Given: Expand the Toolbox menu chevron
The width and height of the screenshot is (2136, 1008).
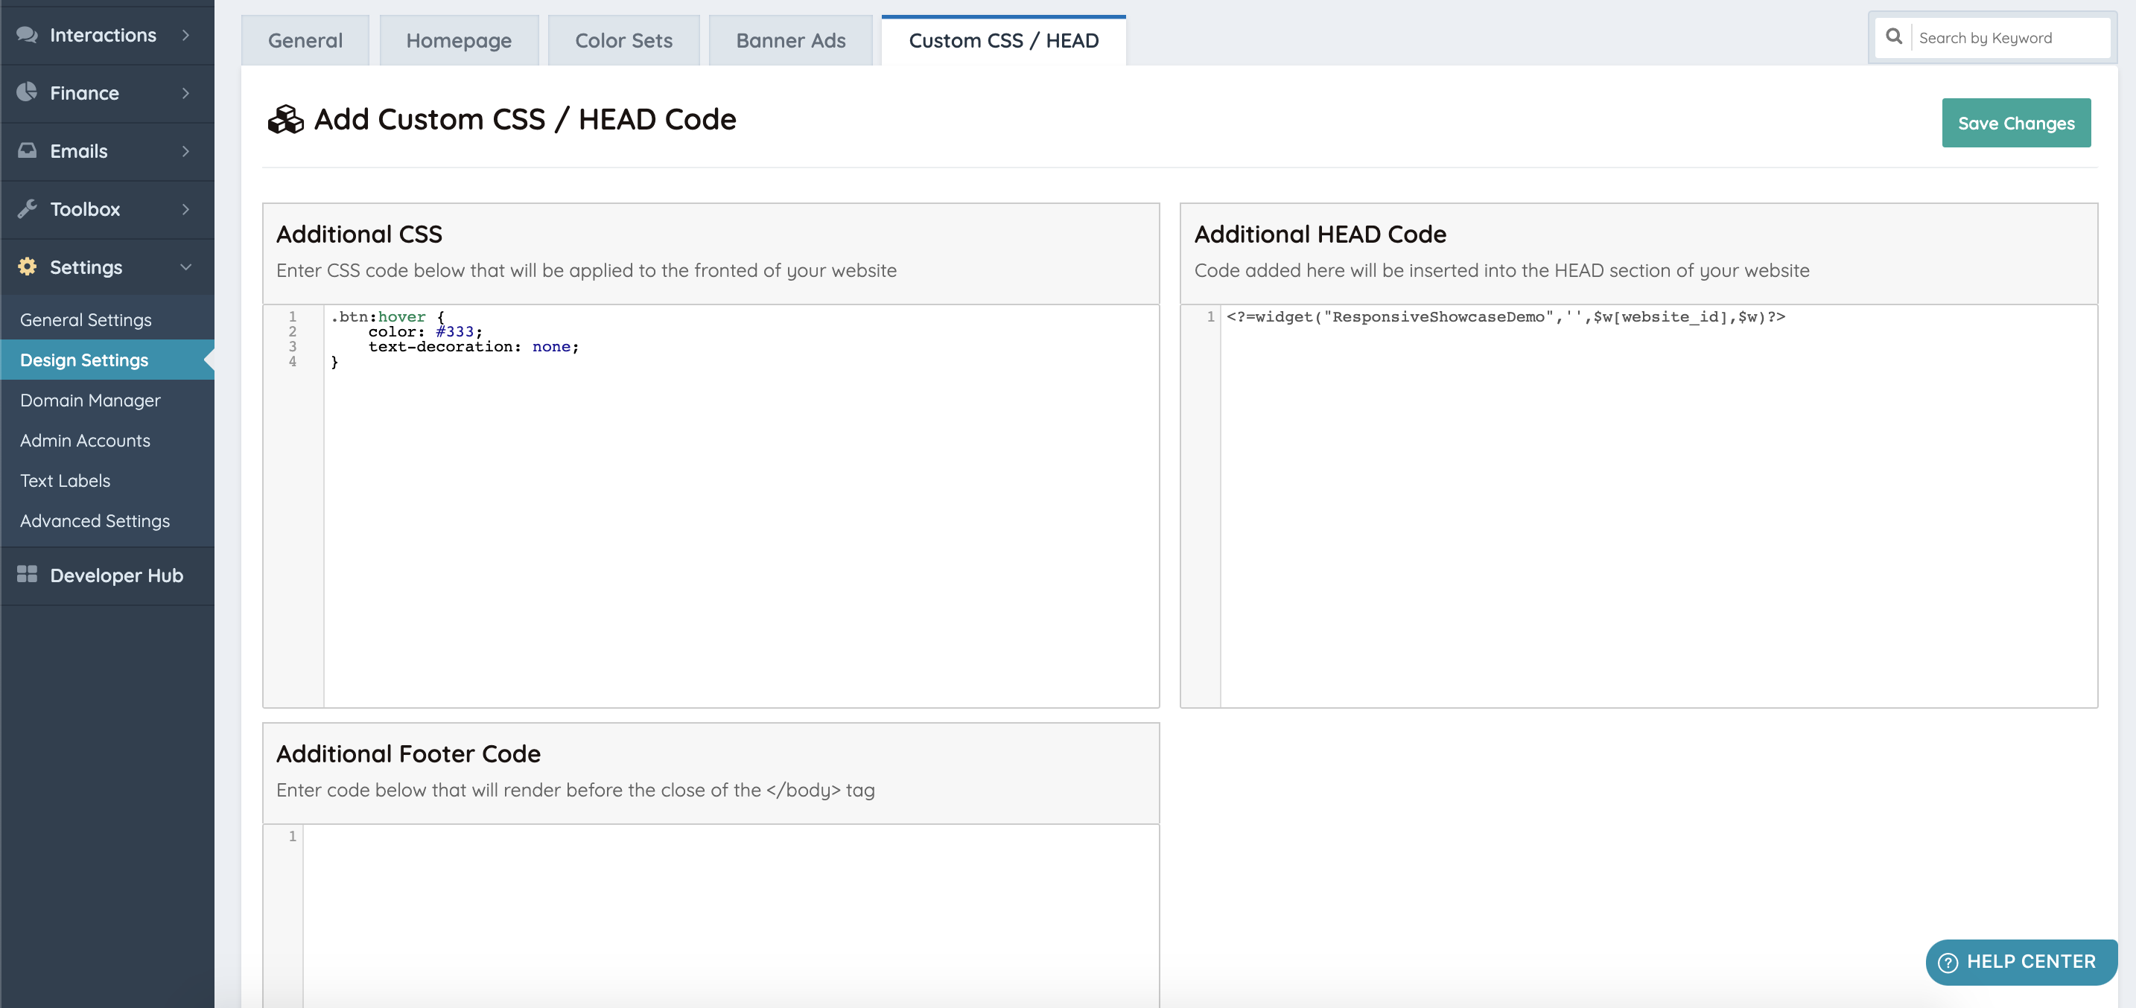Looking at the screenshot, I should pos(185,209).
